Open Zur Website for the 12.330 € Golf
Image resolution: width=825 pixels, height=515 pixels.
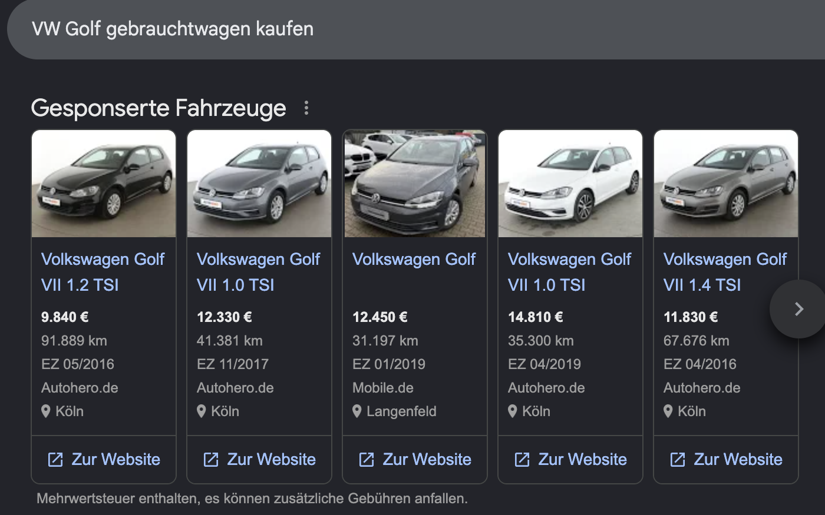(259, 460)
